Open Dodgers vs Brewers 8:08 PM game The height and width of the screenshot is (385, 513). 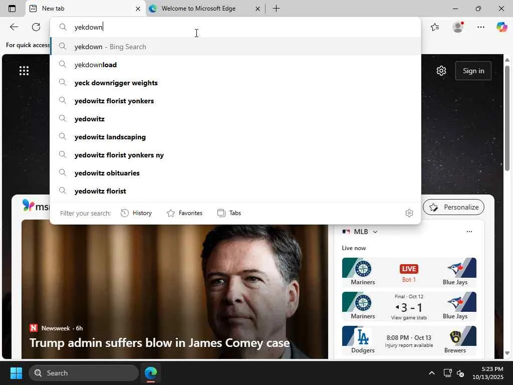point(409,340)
